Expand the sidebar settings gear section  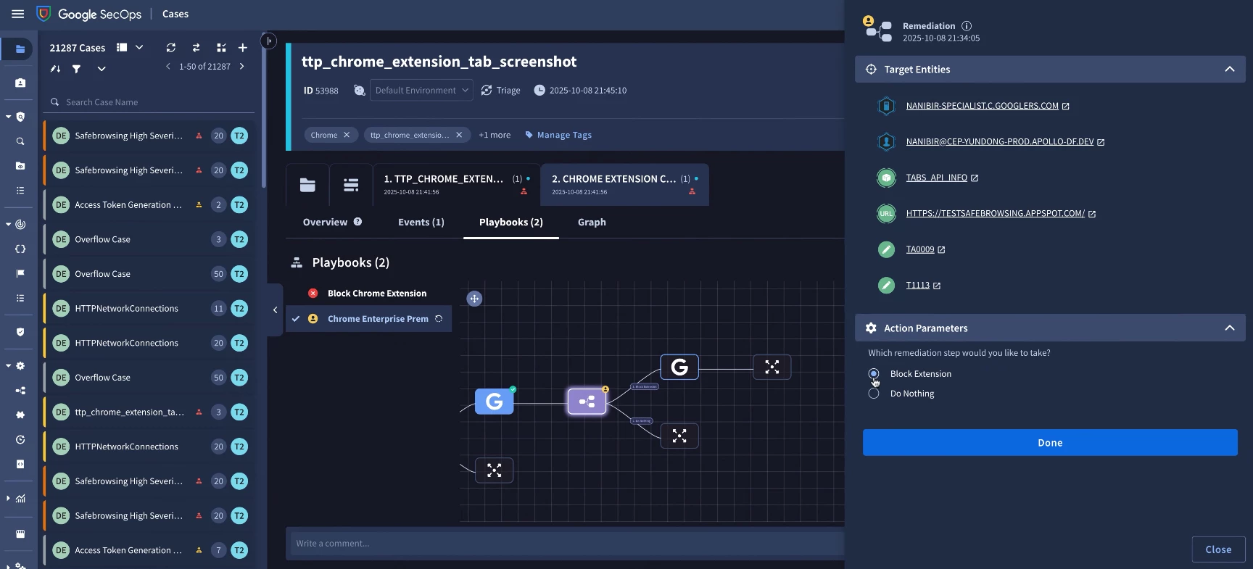(8, 366)
